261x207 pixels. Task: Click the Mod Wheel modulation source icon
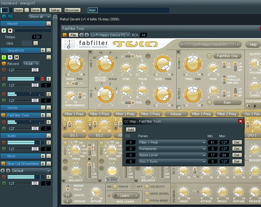[x=147, y=194]
